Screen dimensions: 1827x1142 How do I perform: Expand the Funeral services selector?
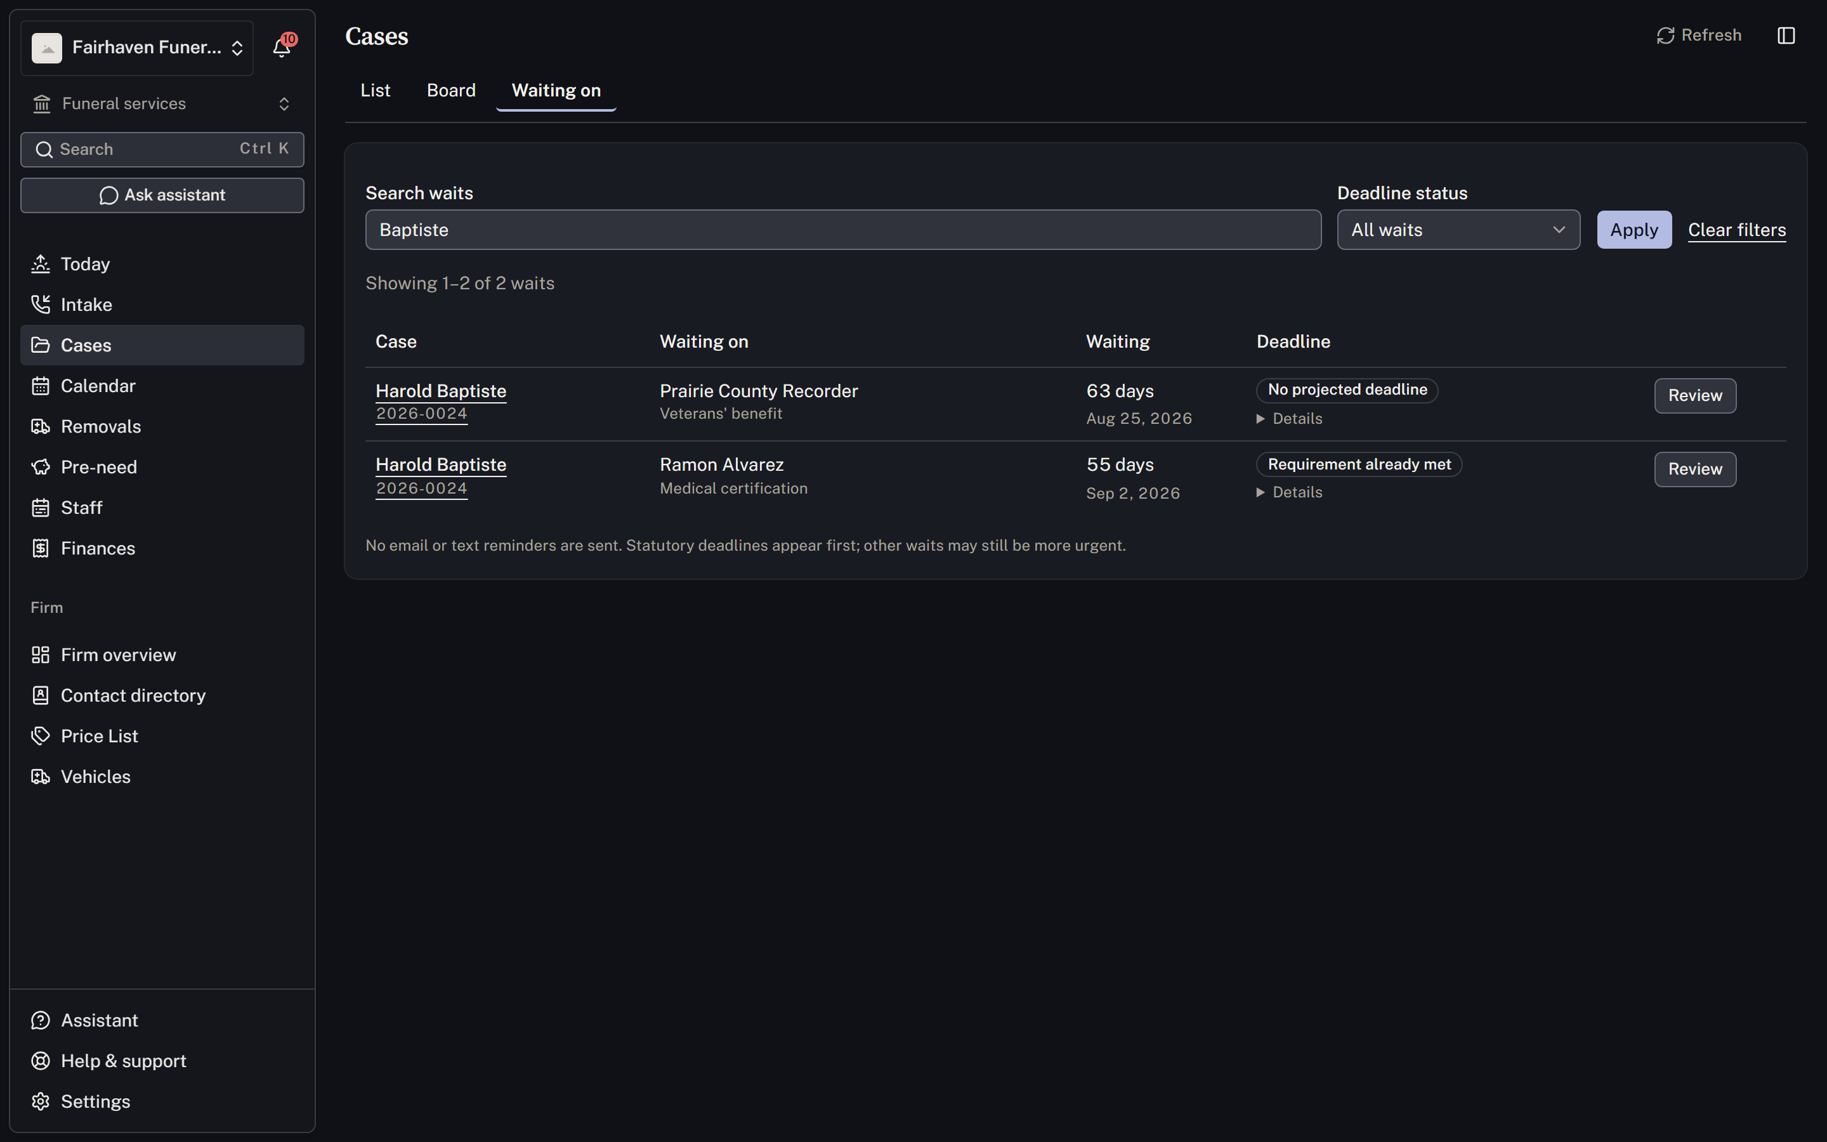point(162,103)
